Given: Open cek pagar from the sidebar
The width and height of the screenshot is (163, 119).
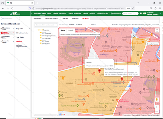Looking at the screenshot, I should (x=19, y=42).
